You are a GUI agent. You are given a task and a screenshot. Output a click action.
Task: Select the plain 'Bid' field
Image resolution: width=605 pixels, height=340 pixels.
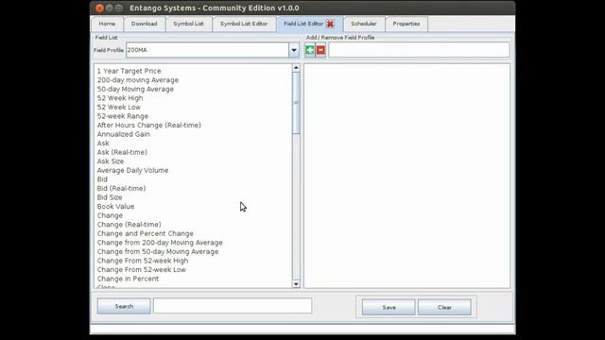pos(102,179)
